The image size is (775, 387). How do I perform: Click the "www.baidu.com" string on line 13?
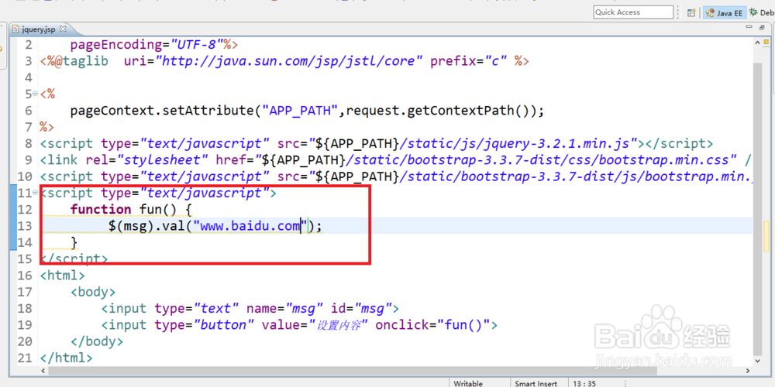pos(251,226)
